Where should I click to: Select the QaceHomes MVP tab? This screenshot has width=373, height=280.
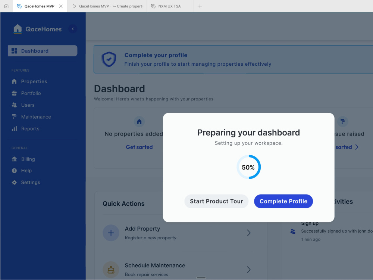[x=40, y=6]
